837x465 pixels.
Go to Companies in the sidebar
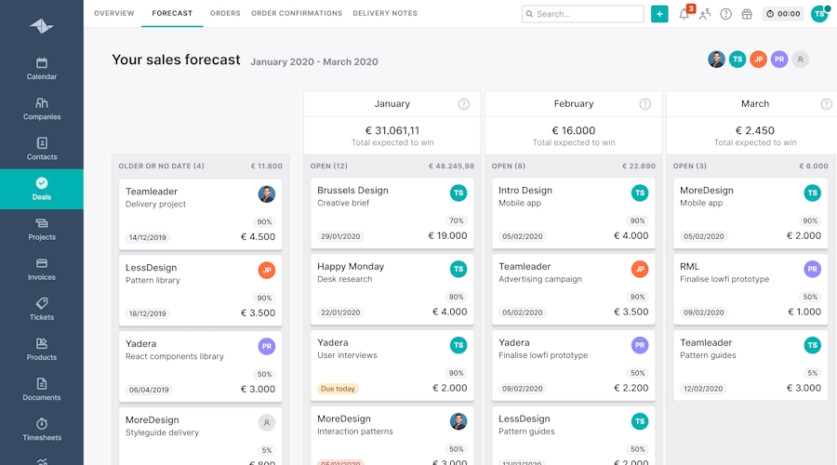[41, 109]
